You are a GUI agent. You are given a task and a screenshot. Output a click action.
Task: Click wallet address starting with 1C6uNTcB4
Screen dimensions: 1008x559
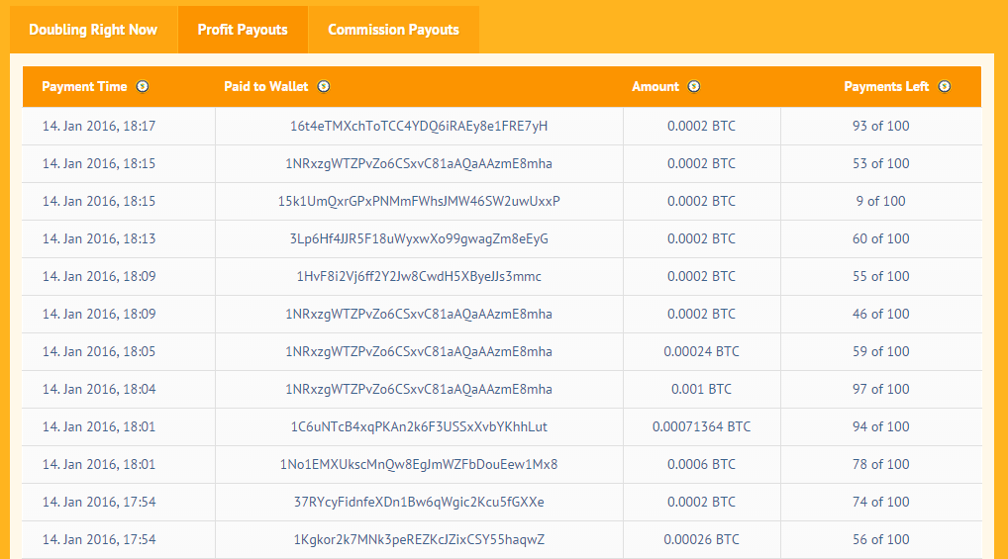click(419, 427)
